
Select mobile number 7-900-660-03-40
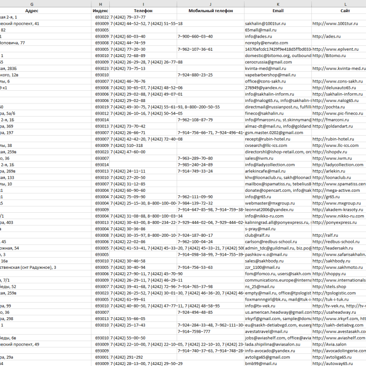pyautogui.click(x=195, y=37)
